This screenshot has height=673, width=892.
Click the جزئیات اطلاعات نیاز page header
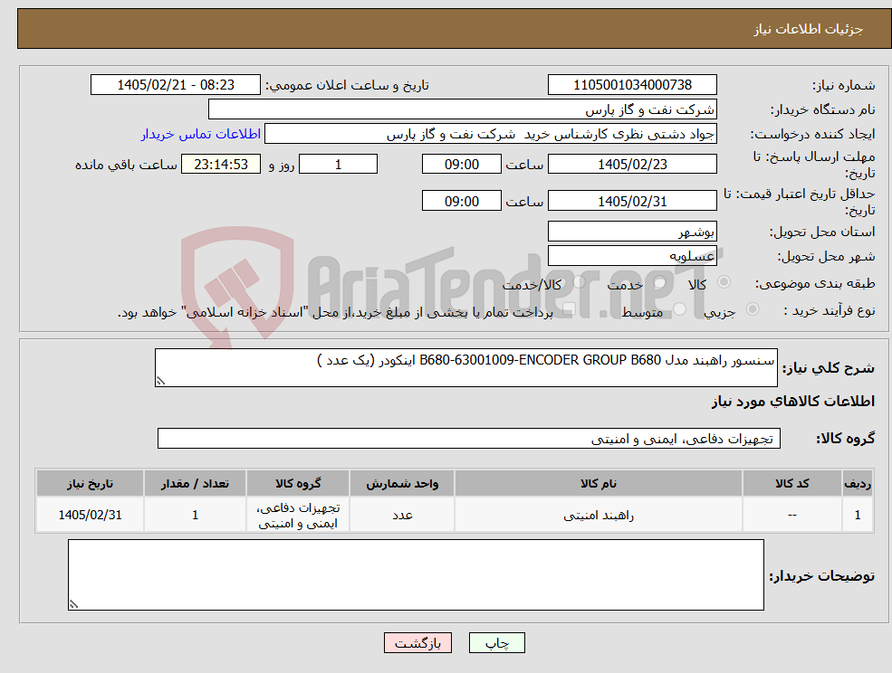pos(809,29)
